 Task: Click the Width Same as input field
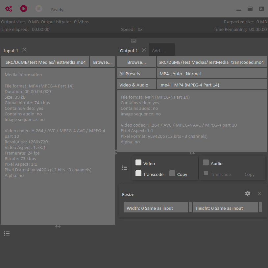(156, 208)
